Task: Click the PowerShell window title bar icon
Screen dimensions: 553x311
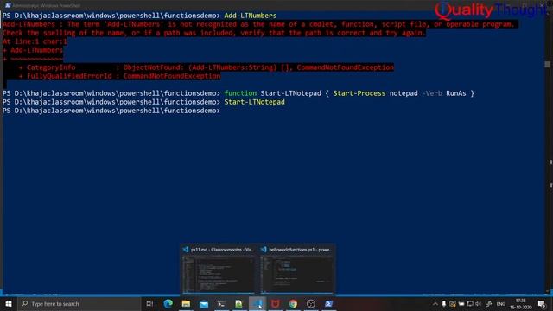Action: pos(8,5)
